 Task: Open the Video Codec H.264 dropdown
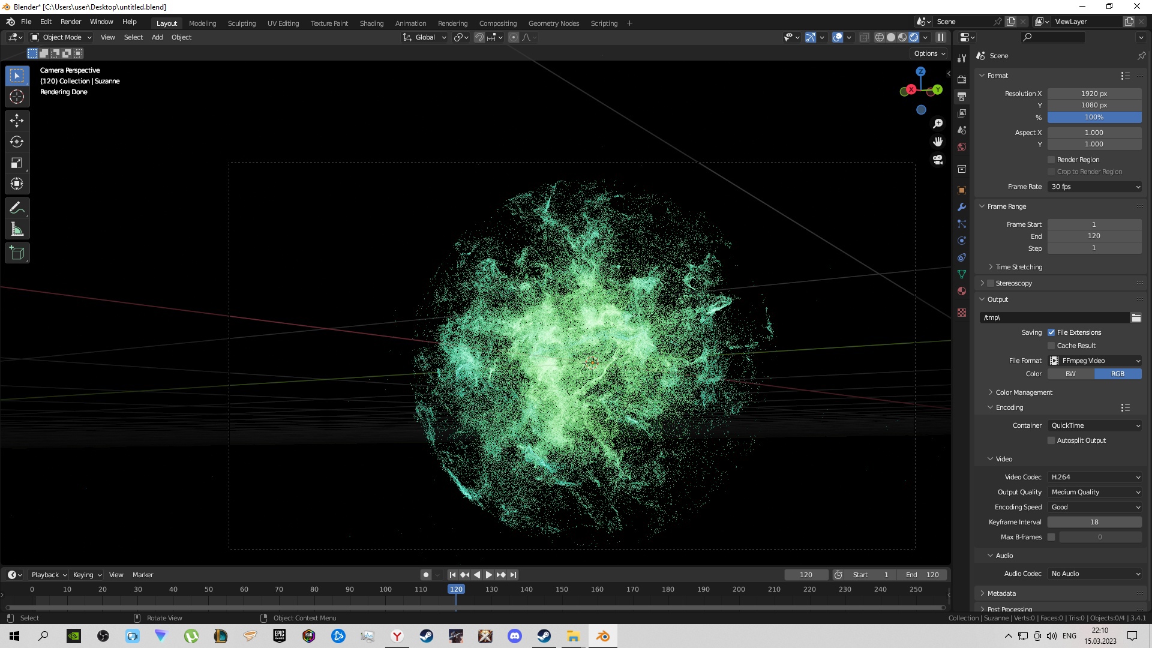(1094, 477)
